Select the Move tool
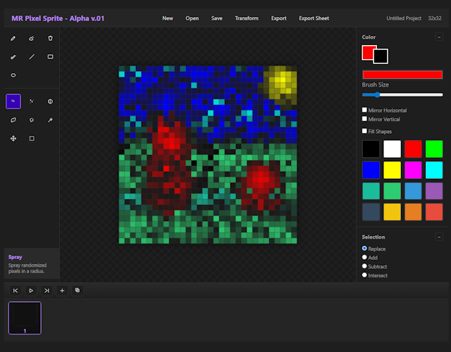 (x=13, y=139)
